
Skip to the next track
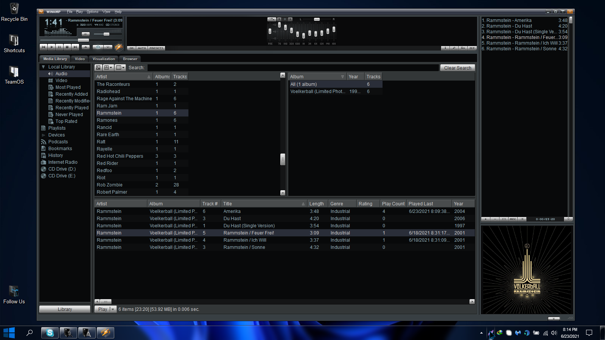75,47
